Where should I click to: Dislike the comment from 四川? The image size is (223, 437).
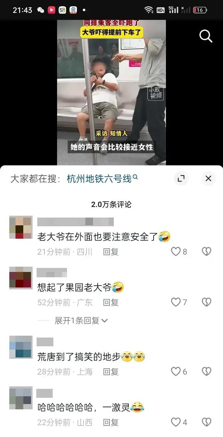point(207,251)
